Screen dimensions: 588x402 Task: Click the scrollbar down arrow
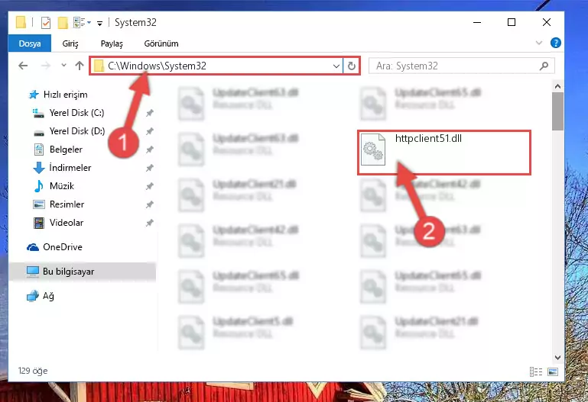click(557, 358)
